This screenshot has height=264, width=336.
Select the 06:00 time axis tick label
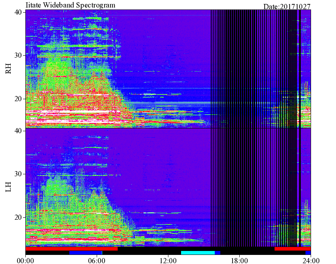pyautogui.click(x=97, y=260)
